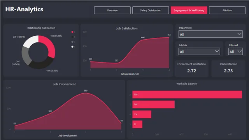Click the Job Satisfaction chart title
Viewport: 249px width, 140px height.
click(x=127, y=28)
